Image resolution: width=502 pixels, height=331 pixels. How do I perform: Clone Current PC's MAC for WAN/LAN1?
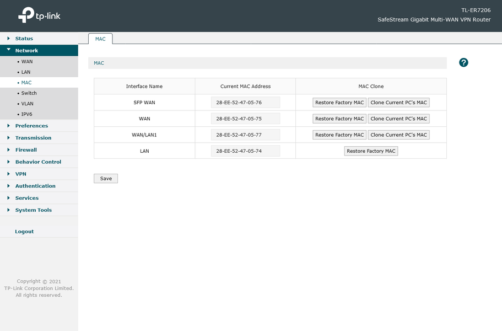point(398,135)
